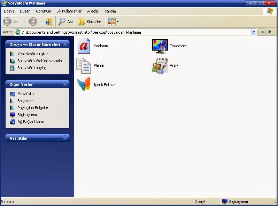Click the Ağ Bağlantılarım network icon

click(x=13, y=122)
